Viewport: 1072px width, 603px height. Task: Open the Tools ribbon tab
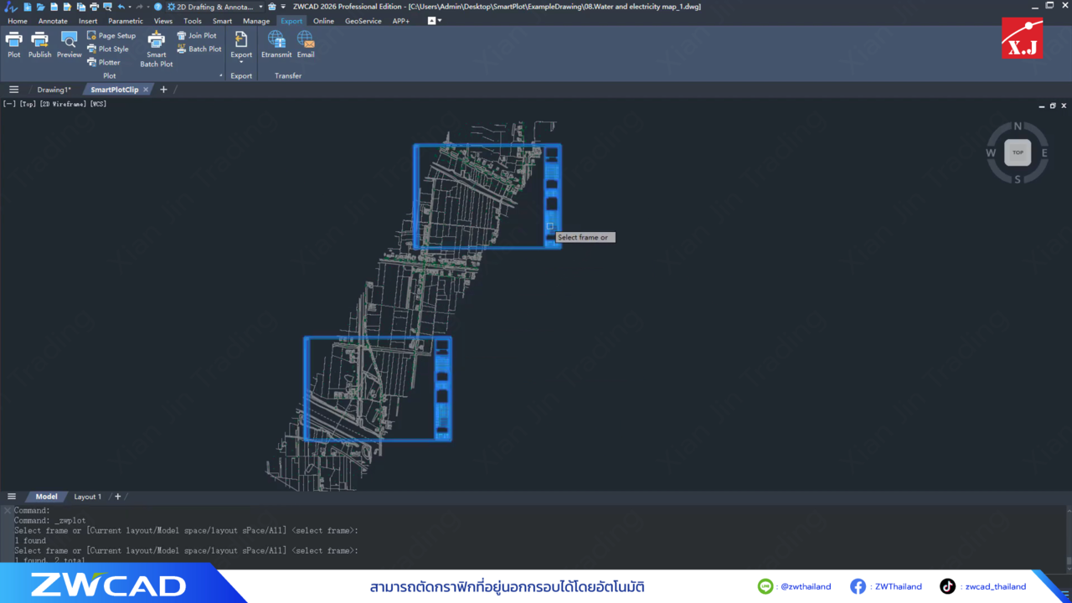pyautogui.click(x=193, y=21)
